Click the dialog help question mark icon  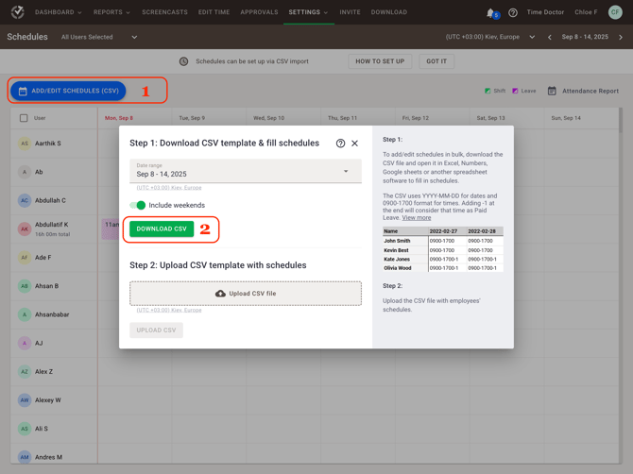click(340, 144)
